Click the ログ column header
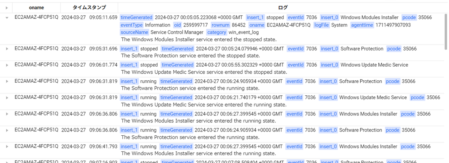 [282, 7]
